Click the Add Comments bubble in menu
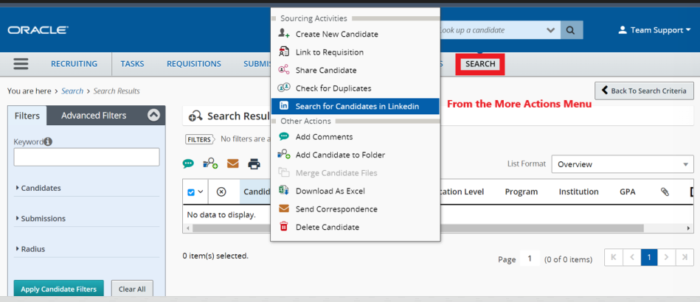700x302 pixels. click(x=284, y=136)
